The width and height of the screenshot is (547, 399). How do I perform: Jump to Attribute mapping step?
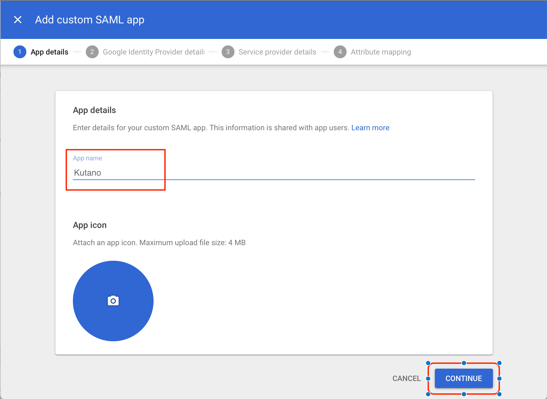372,52
